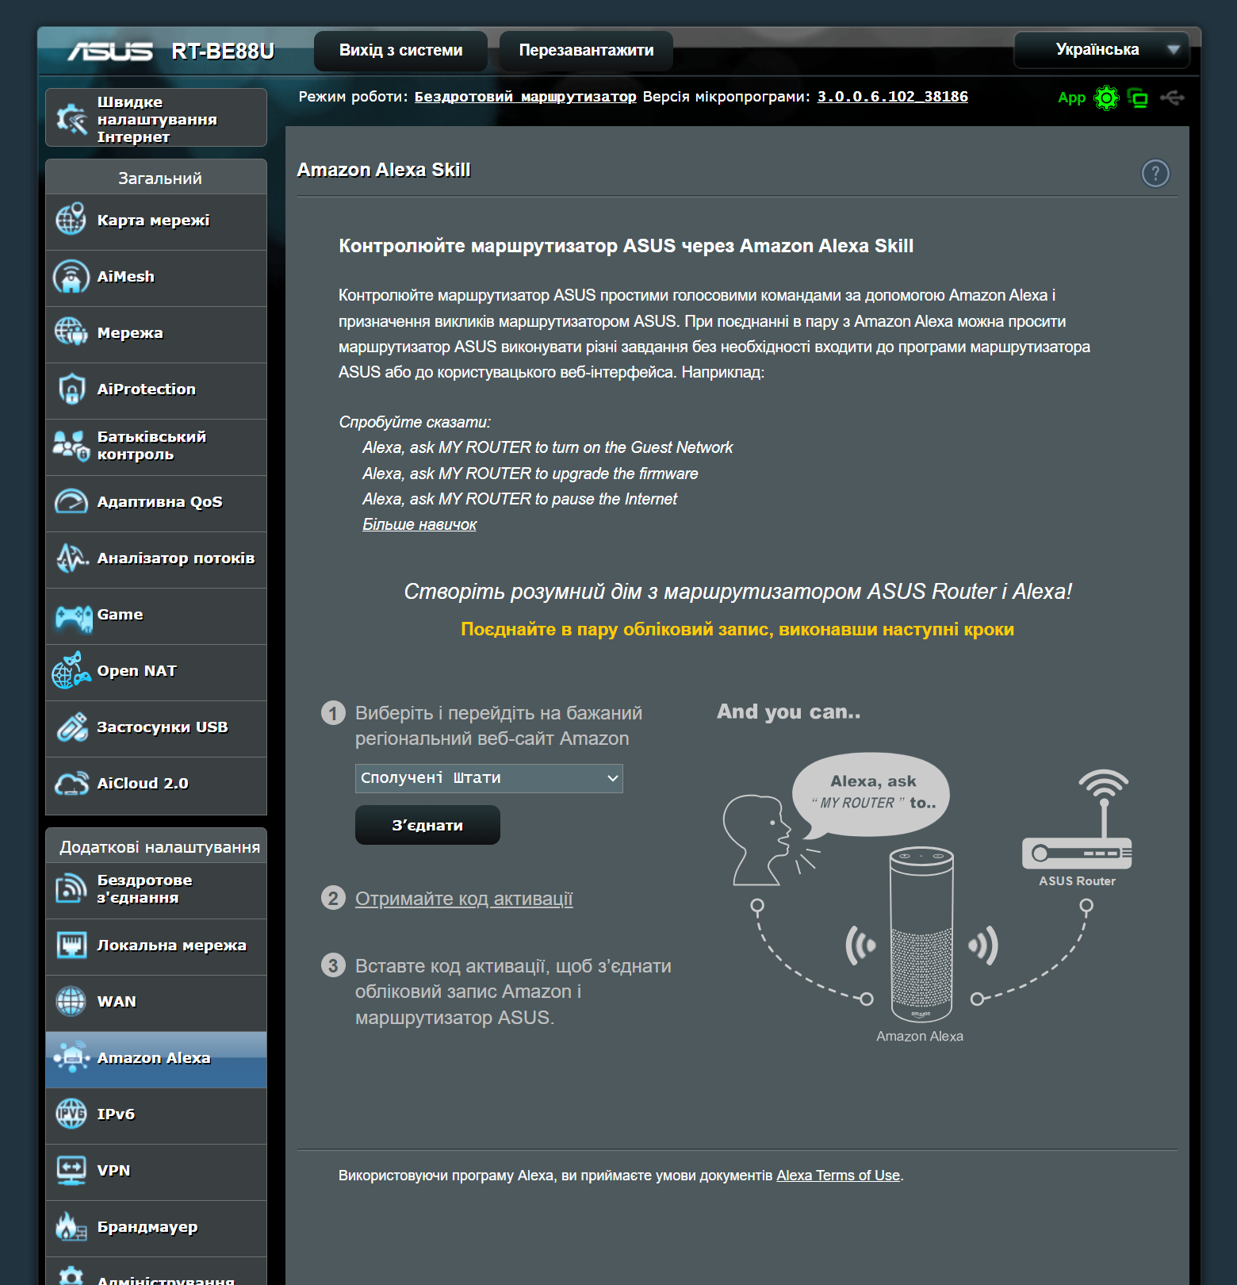1237x1285 pixels.
Task: Click firmware version 3.0.0.6.102_38186 link
Action: [892, 97]
